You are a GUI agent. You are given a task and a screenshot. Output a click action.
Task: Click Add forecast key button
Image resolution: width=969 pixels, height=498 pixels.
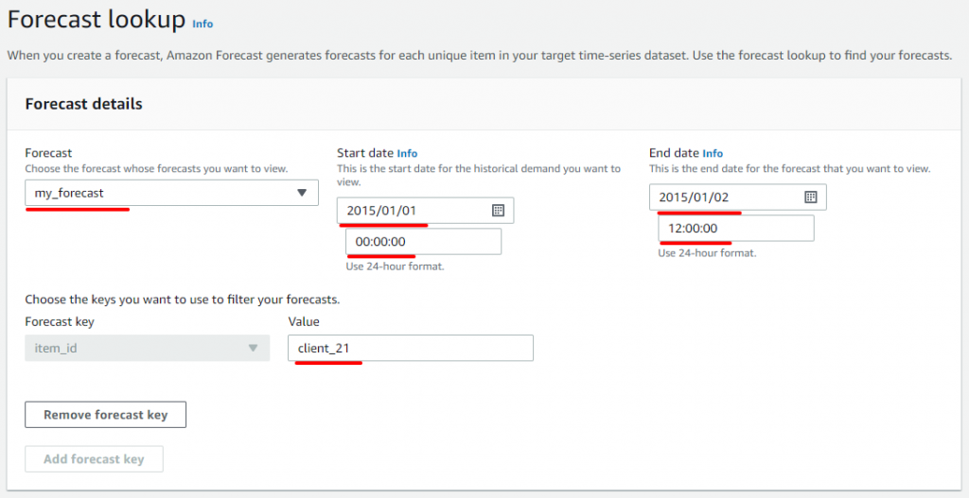click(x=94, y=459)
